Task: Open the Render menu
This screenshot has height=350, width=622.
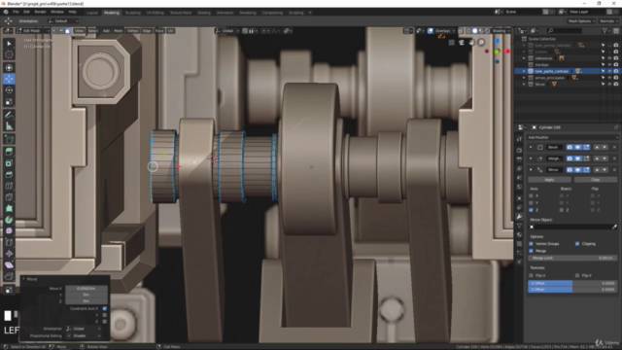Action: pos(40,13)
